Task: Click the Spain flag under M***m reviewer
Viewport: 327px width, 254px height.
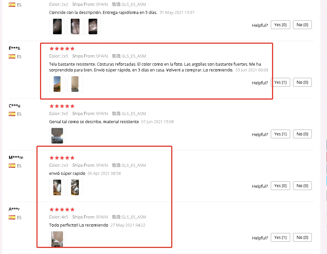Action: pos(12,165)
